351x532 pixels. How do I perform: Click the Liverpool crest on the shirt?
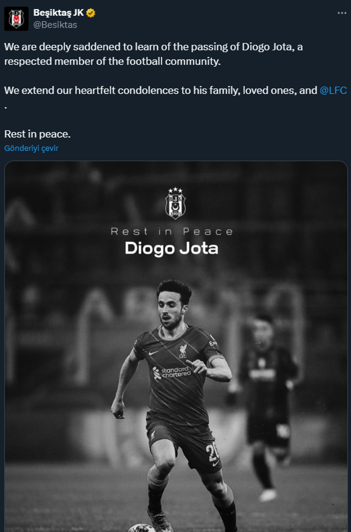coord(183,351)
